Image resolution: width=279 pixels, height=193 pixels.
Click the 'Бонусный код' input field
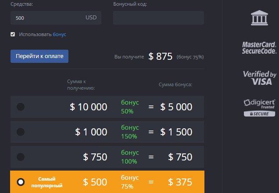158,18
